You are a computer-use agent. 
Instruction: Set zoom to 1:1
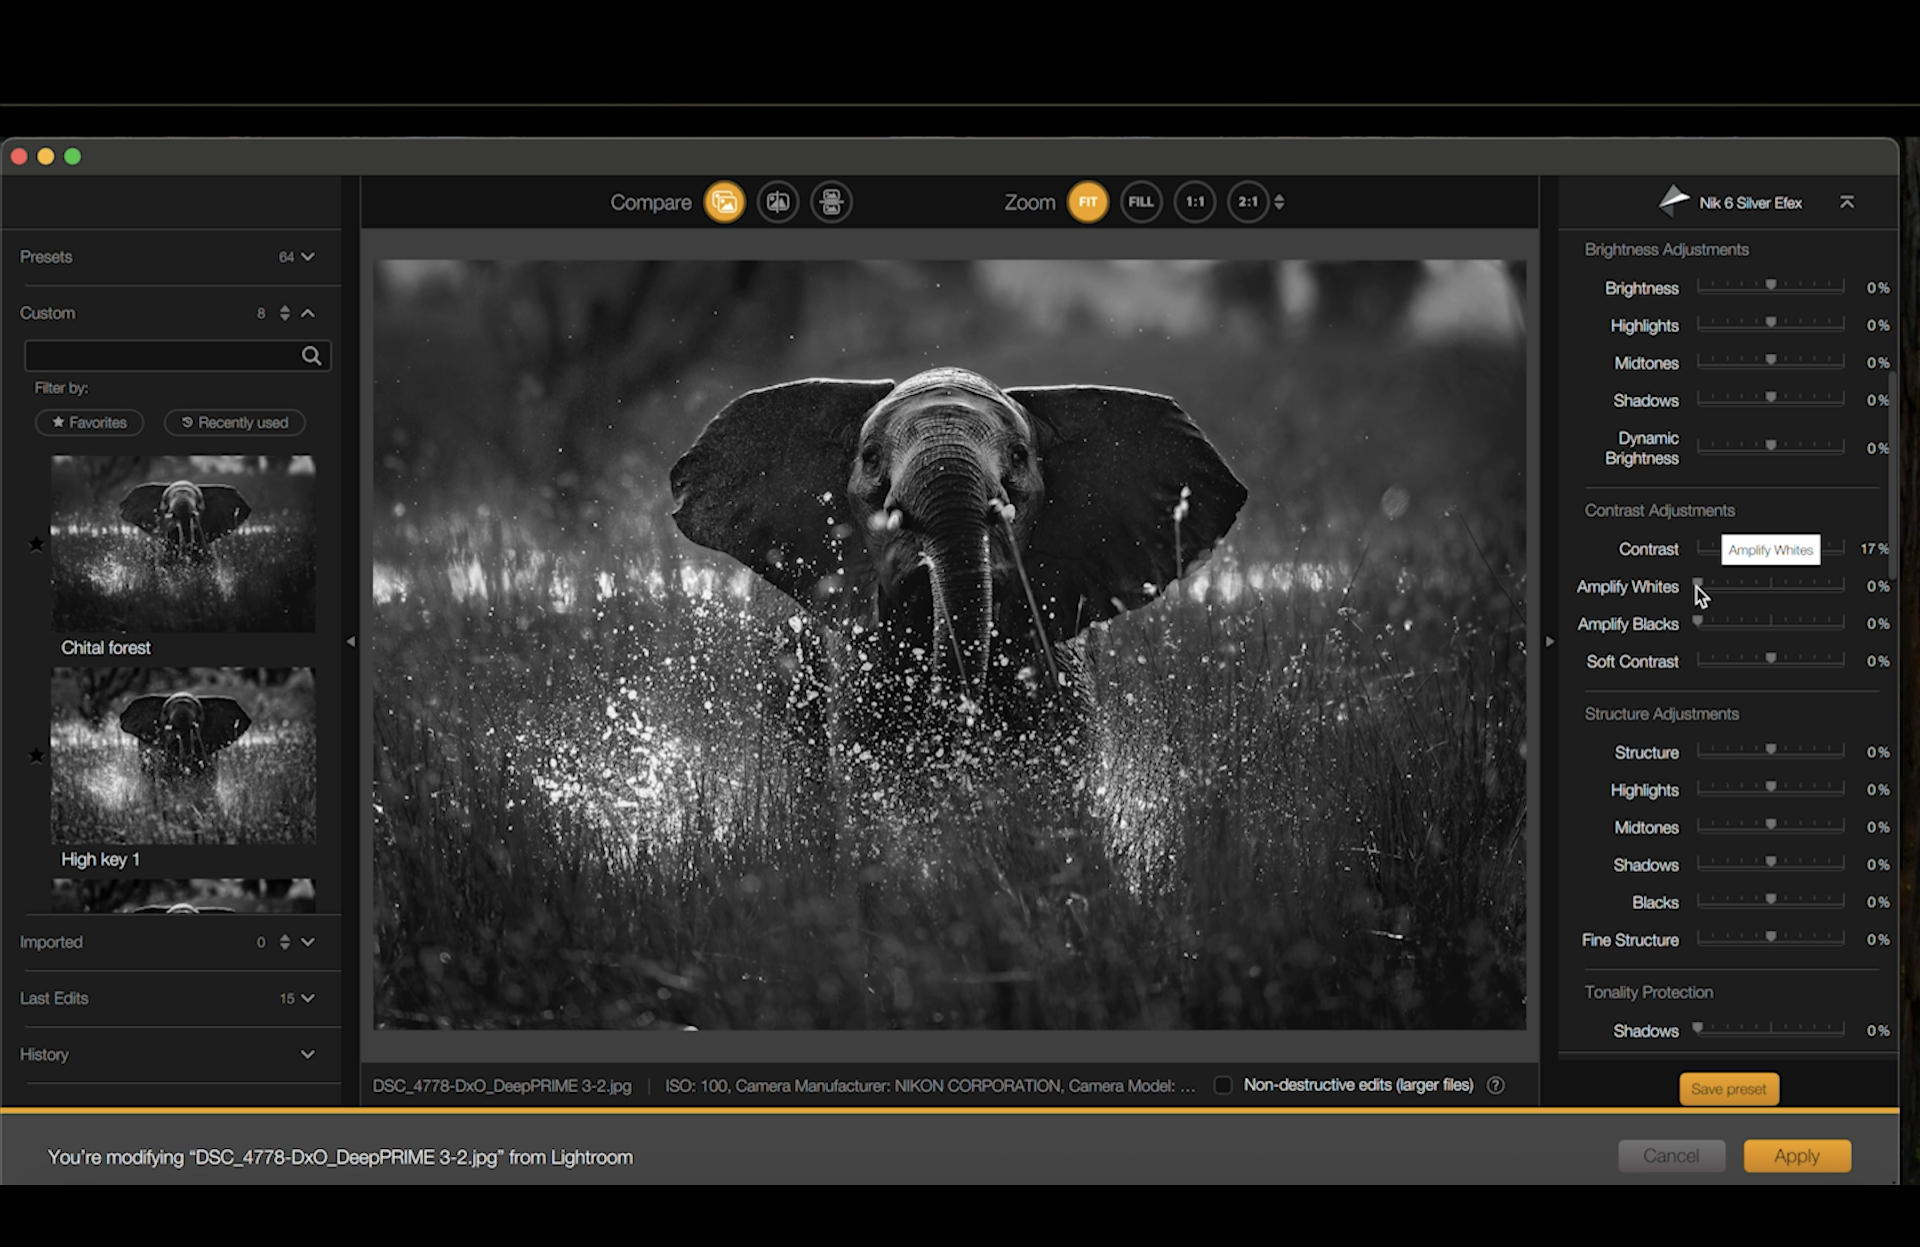pos(1195,203)
